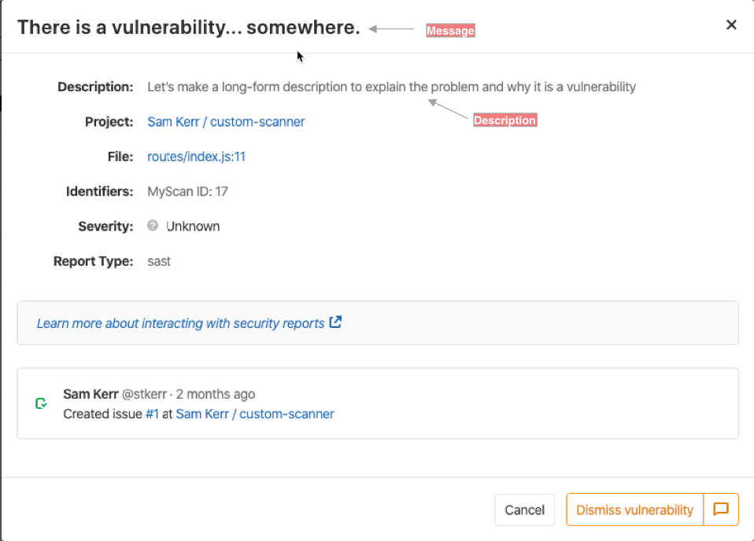754x541 pixels.
Task: Click the green issue-created status icon
Action: (41, 403)
